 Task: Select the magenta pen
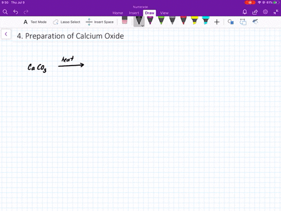(150, 21)
